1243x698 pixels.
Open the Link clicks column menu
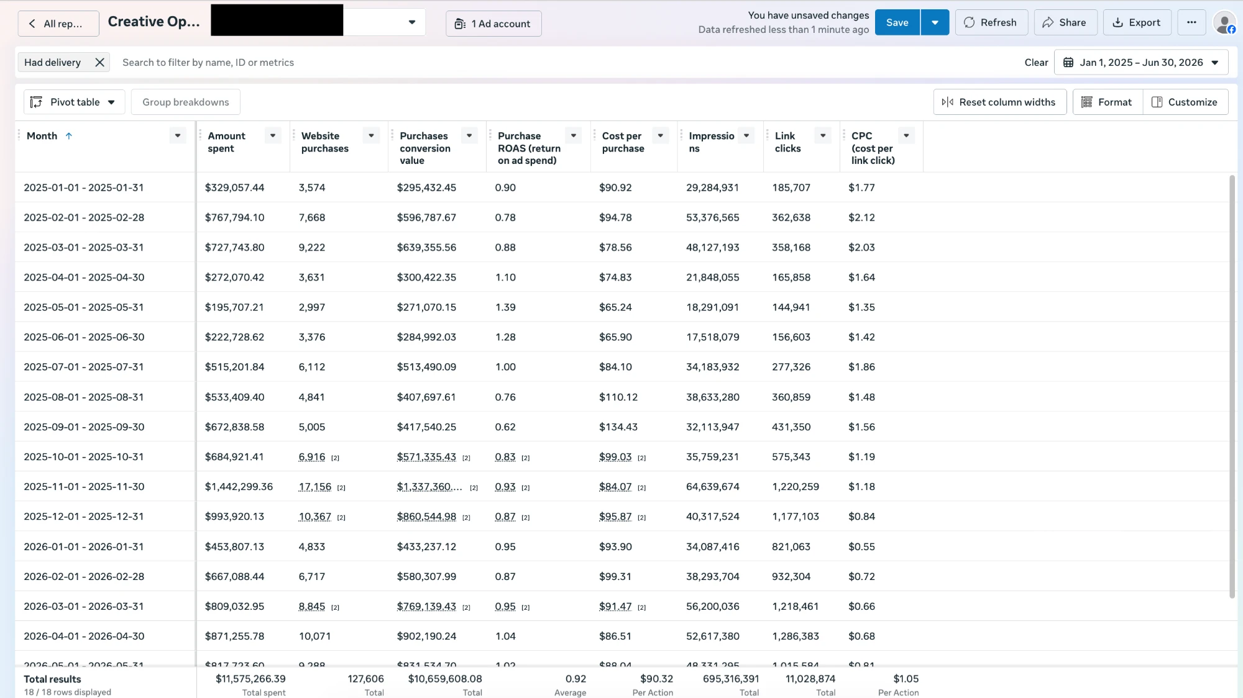tap(823, 135)
